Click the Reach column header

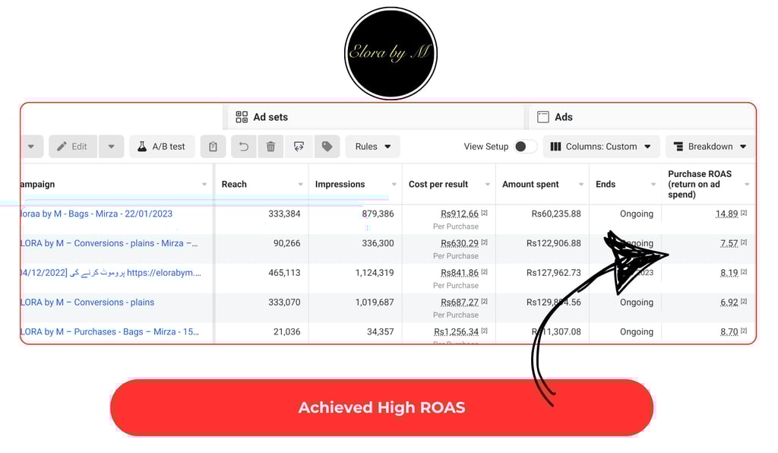click(234, 184)
